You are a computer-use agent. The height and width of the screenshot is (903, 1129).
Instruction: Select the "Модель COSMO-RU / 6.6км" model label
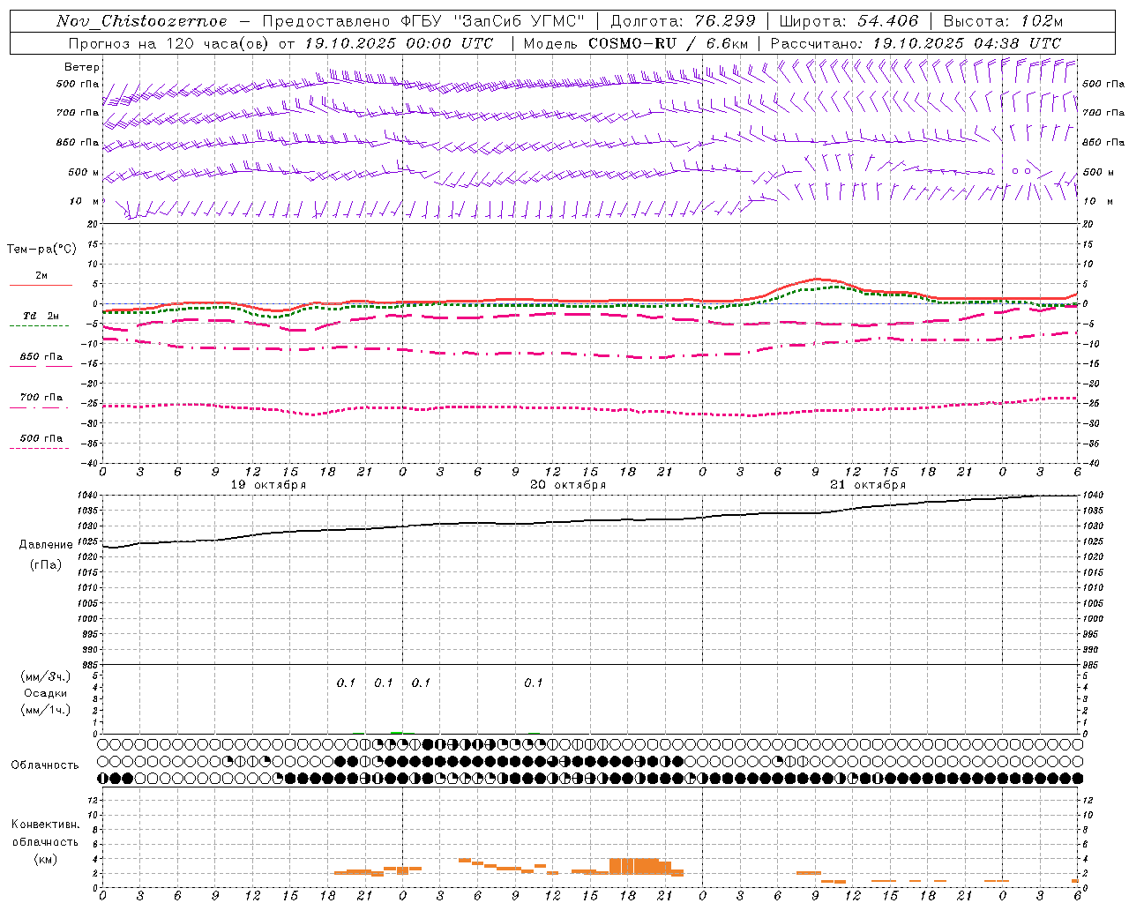click(636, 43)
